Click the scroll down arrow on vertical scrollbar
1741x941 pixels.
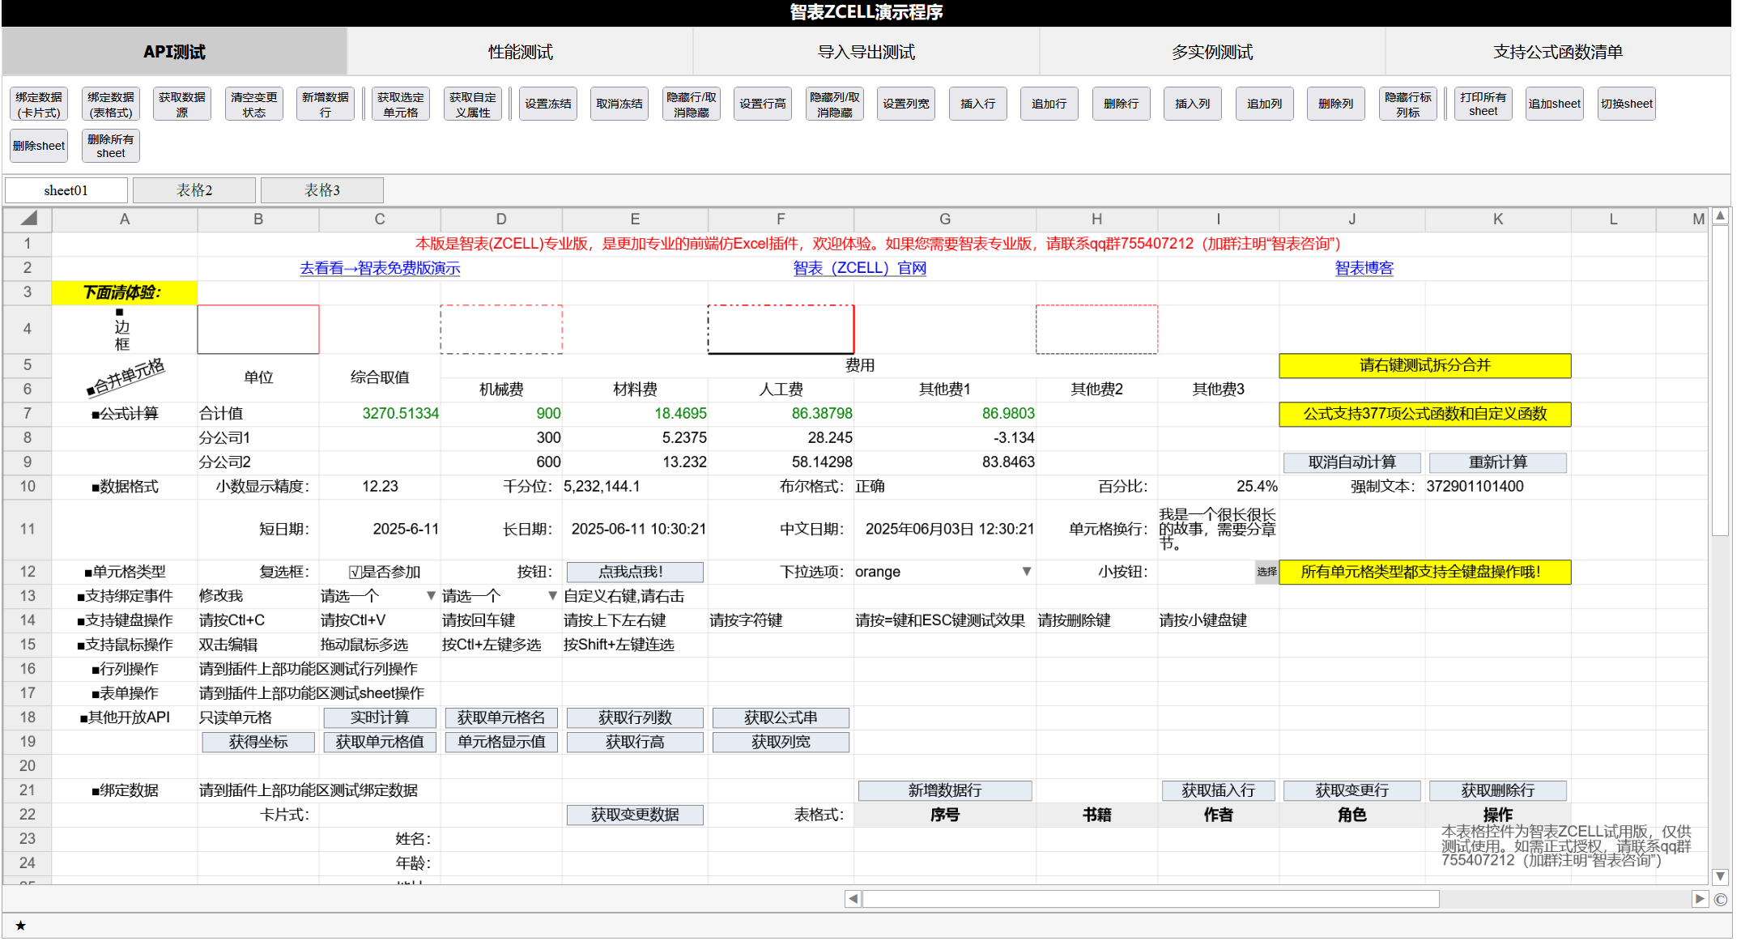(1720, 877)
